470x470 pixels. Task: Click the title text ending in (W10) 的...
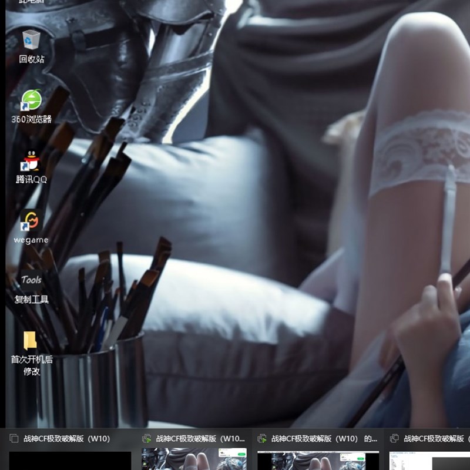click(324, 438)
